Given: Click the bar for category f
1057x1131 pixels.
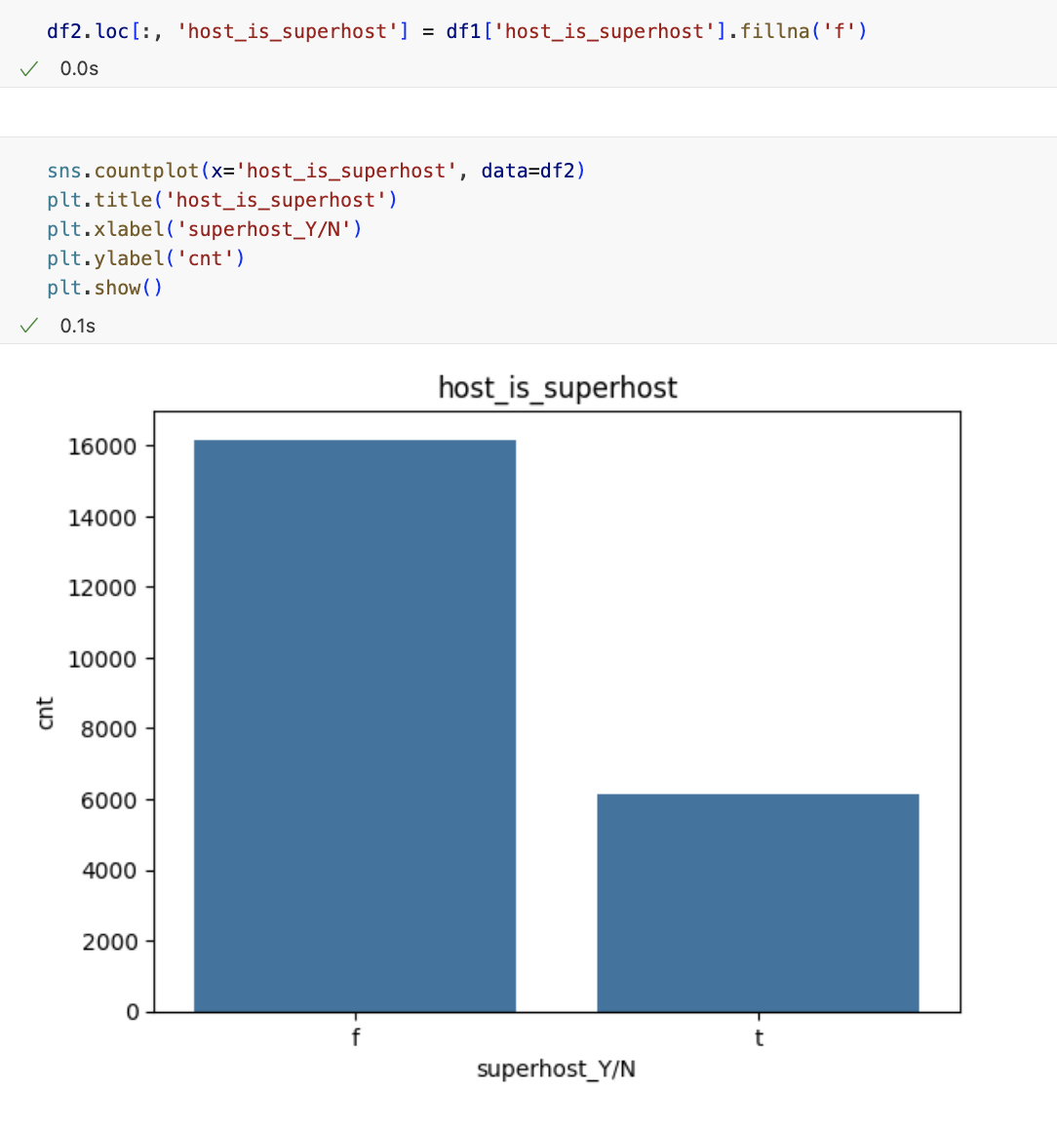Looking at the screenshot, I should (x=355, y=725).
